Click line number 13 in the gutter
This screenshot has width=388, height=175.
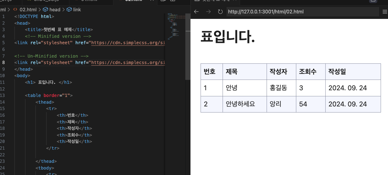pyautogui.click(x=3, y=95)
